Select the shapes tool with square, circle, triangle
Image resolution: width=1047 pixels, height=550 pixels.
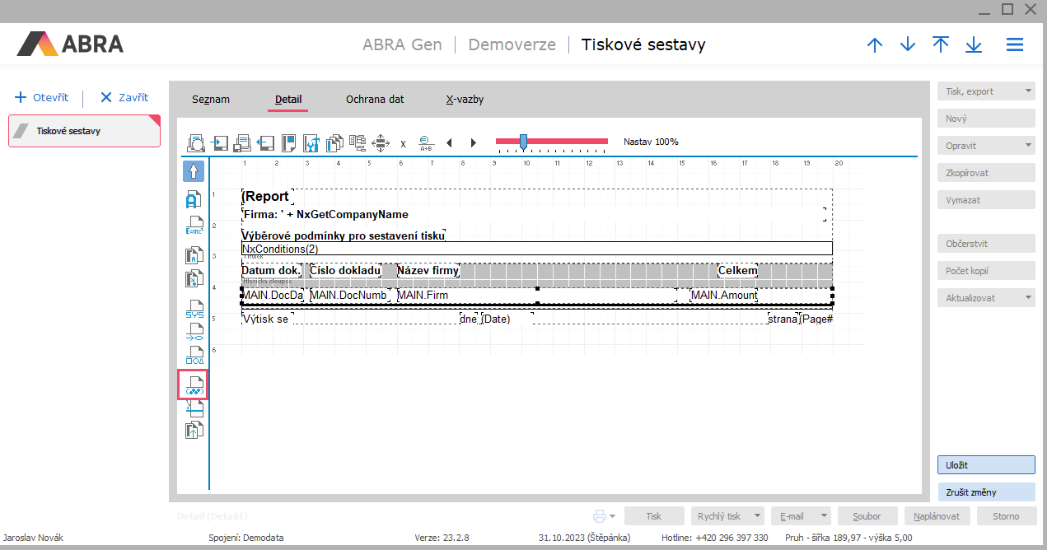pyautogui.click(x=194, y=356)
